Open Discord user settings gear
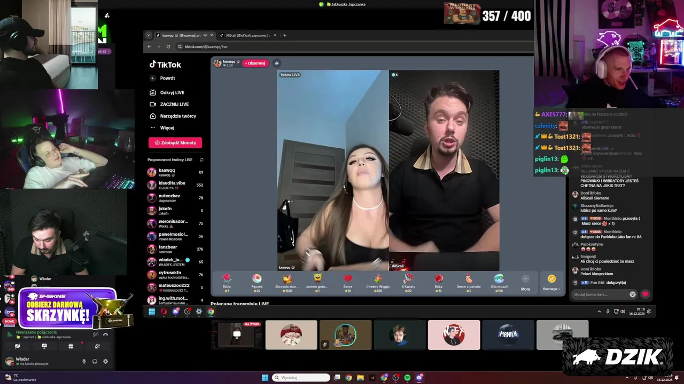Viewport: 684px width, 384px height. pyautogui.click(x=105, y=362)
